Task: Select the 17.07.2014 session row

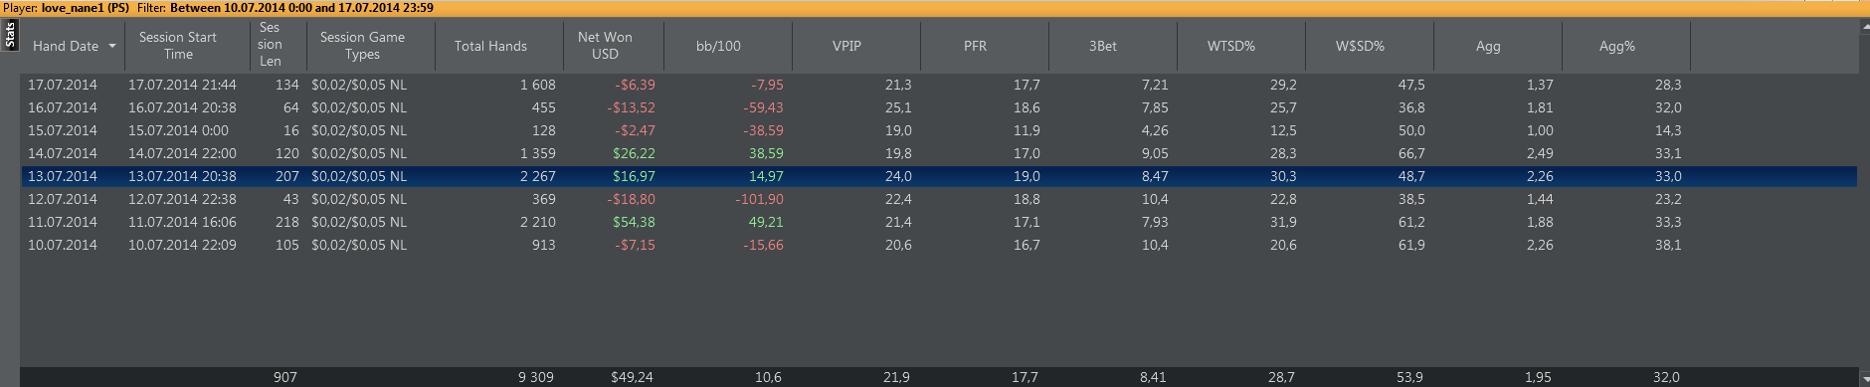Action: (939, 85)
